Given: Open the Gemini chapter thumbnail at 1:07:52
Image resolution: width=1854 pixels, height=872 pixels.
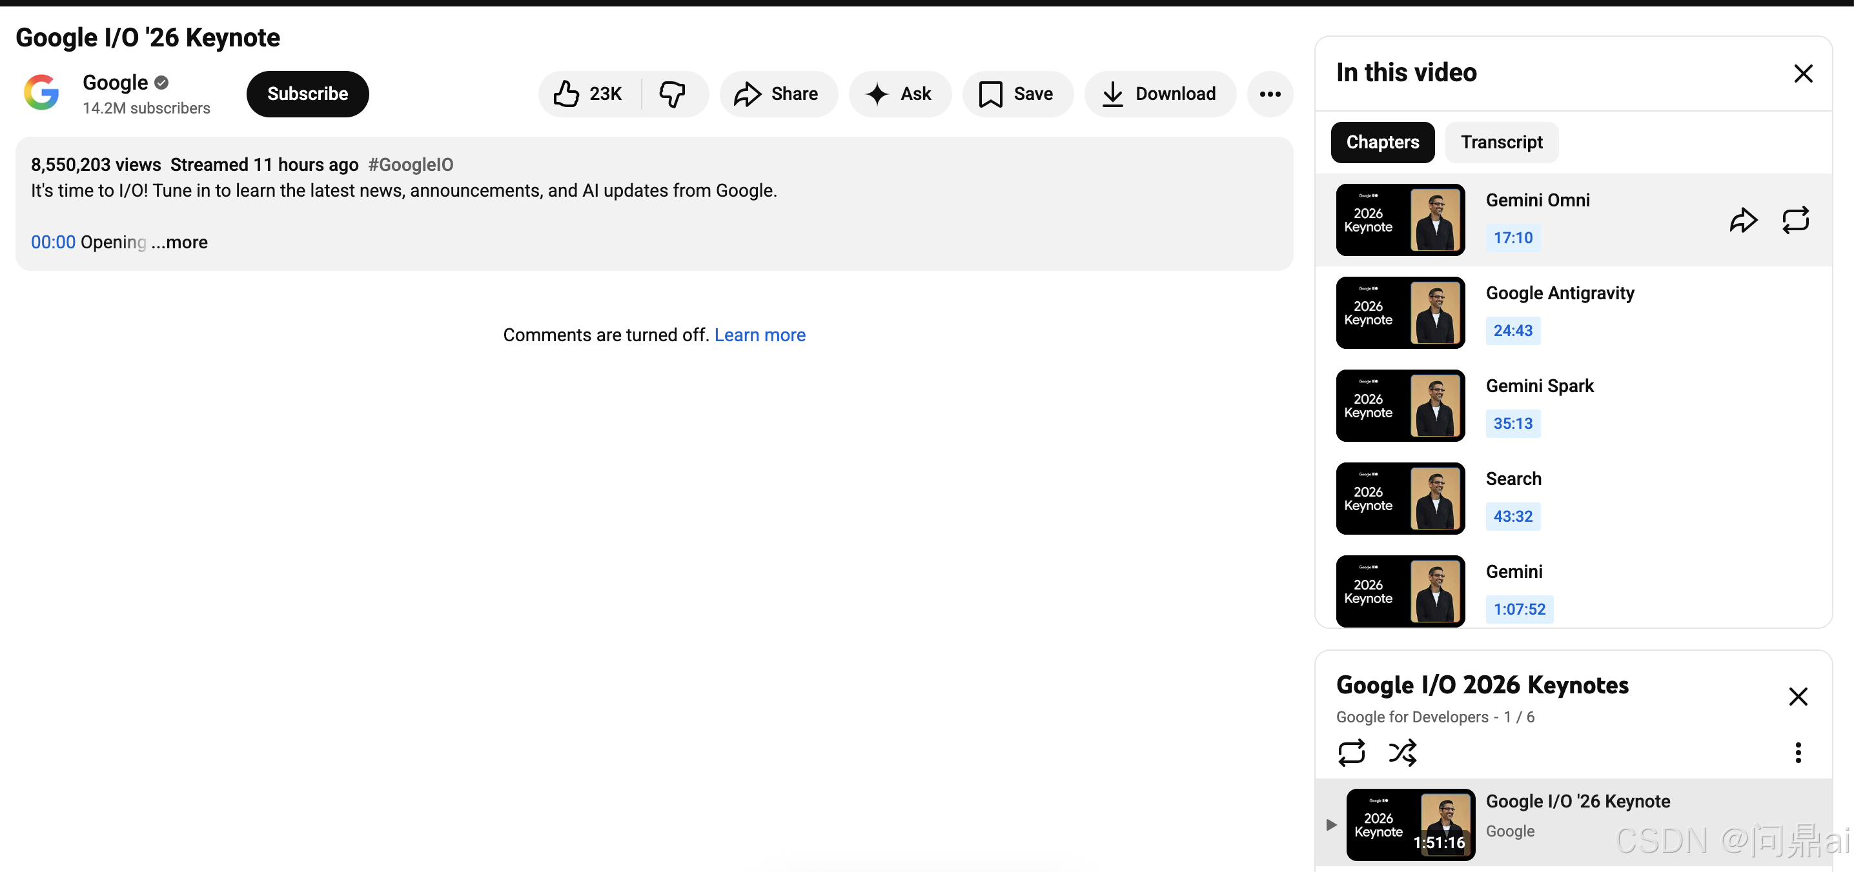Looking at the screenshot, I should point(1401,591).
